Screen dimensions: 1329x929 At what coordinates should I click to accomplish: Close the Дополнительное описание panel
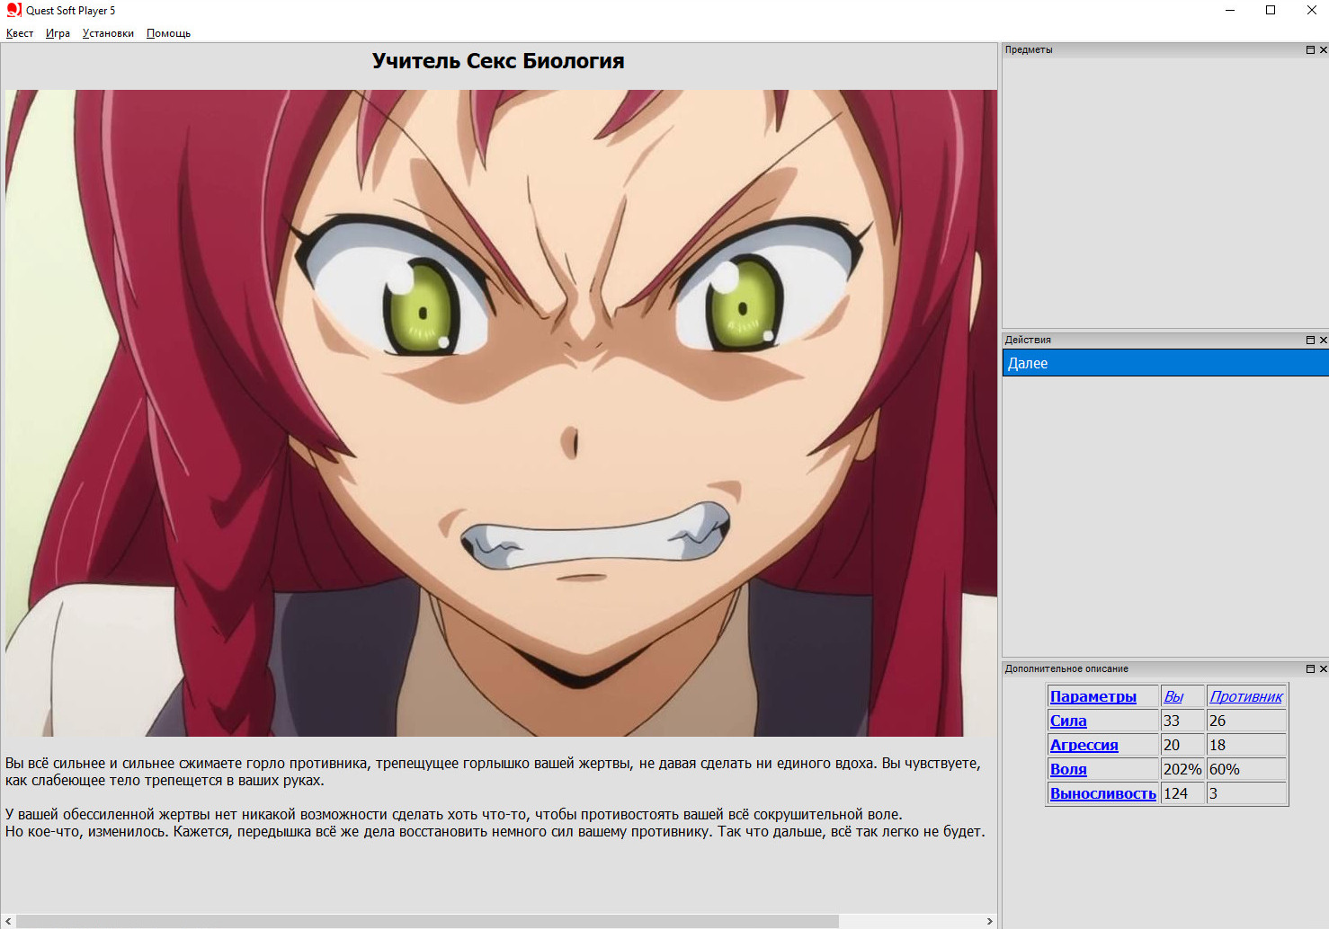click(1323, 668)
